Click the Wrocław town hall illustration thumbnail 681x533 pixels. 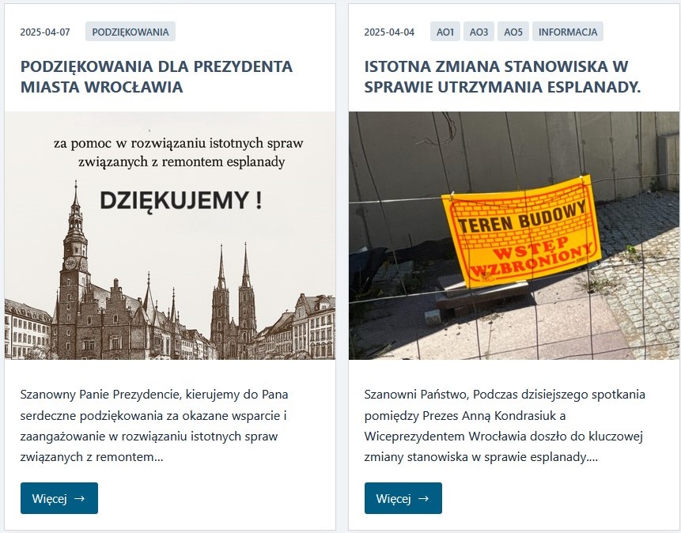(x=170, y=236)
